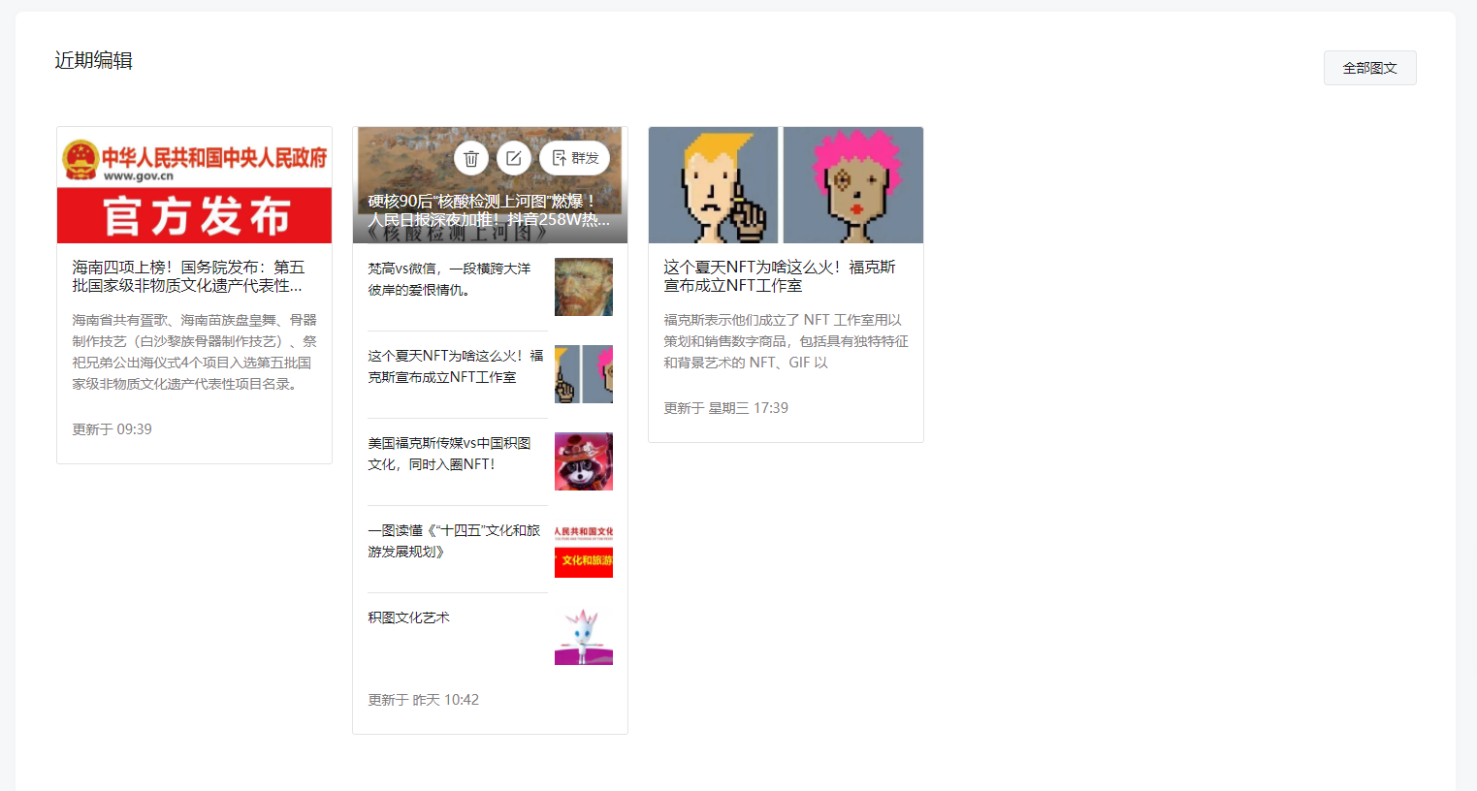Click the summary text starting 海南省共有疍歌
This screenshot has width=1477, height=791.
194,352
